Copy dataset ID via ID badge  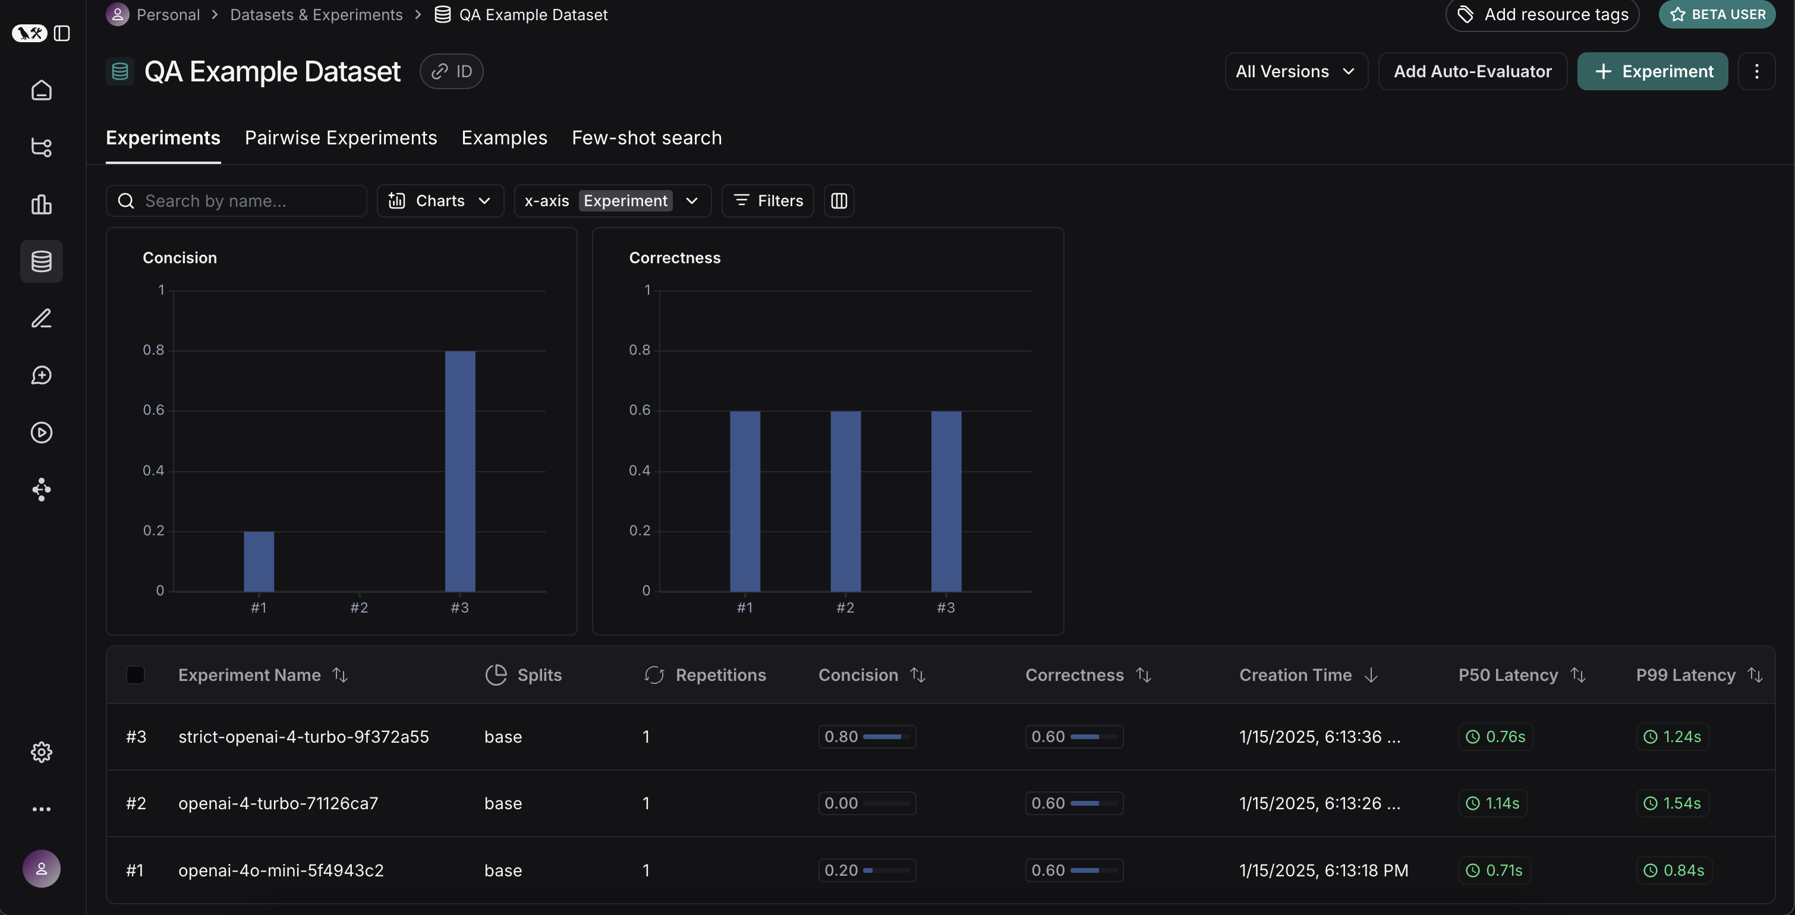pyautogui.click(x=451, y=71)
